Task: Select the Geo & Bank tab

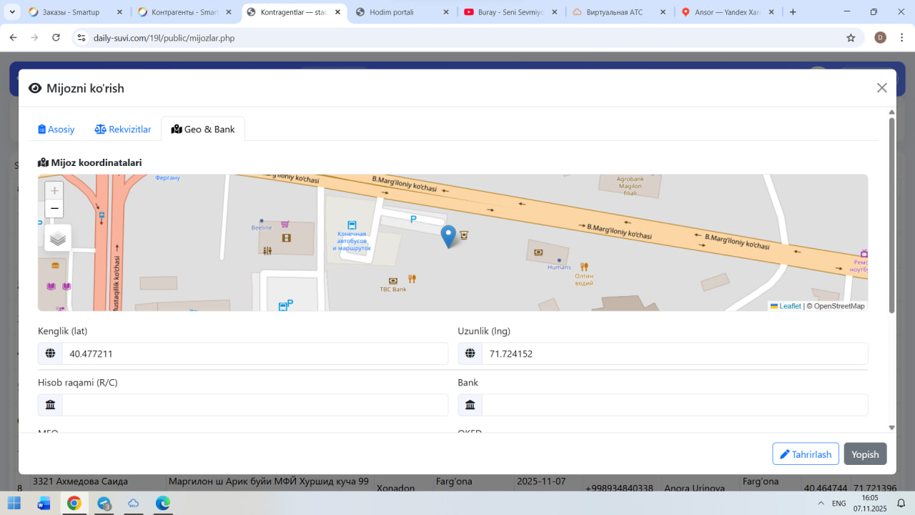Action: click(203, 129)
